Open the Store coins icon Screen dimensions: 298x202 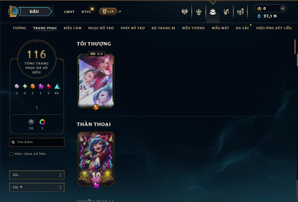click(240, 12)
